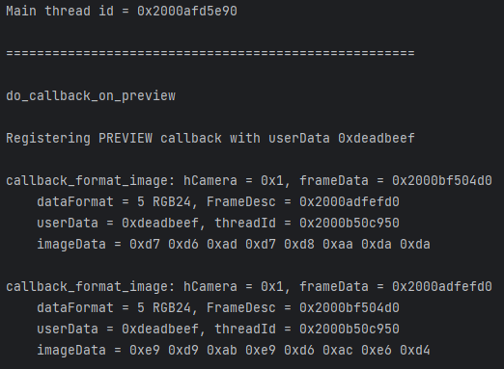This screenshot has height=369, width=504.
Task: Click the last imageData byte 0xd4
Action: point(415,351)
